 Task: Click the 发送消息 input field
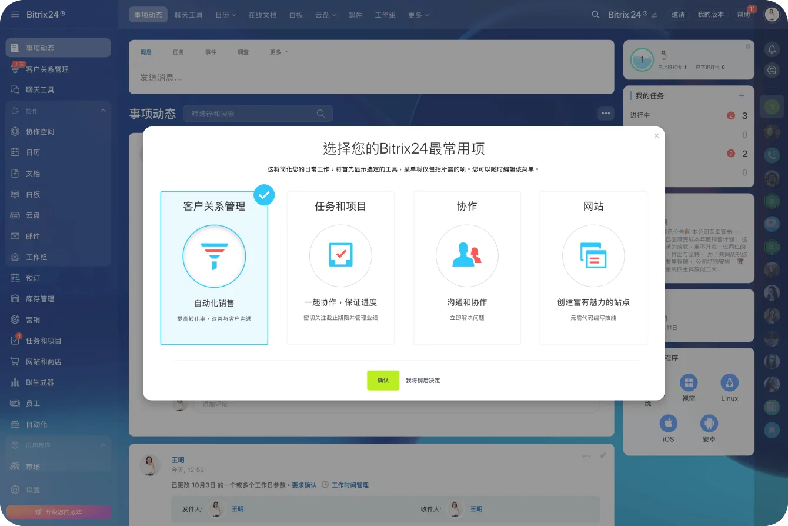[372, 78]
